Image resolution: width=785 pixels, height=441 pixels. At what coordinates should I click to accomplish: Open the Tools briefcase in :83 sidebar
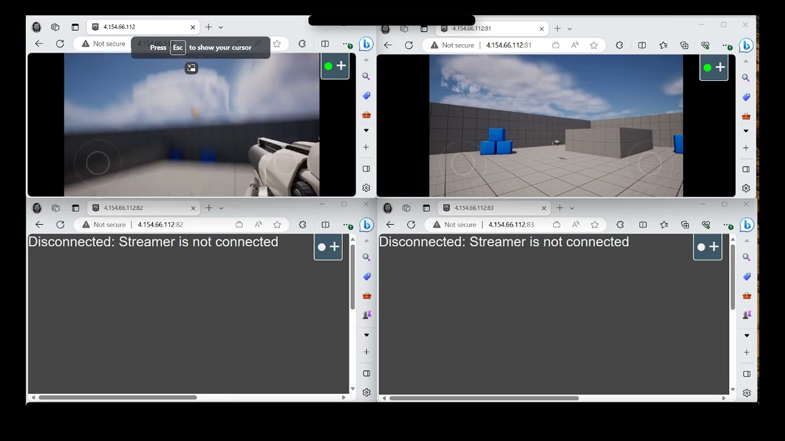pyautogui.click(x=746, y=296)
